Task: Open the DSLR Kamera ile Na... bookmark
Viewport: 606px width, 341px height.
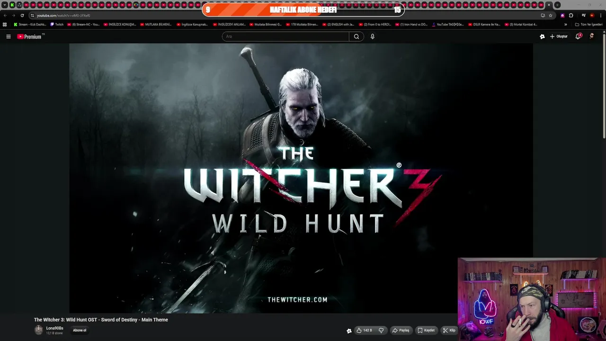Action: [x=484, y=24]
